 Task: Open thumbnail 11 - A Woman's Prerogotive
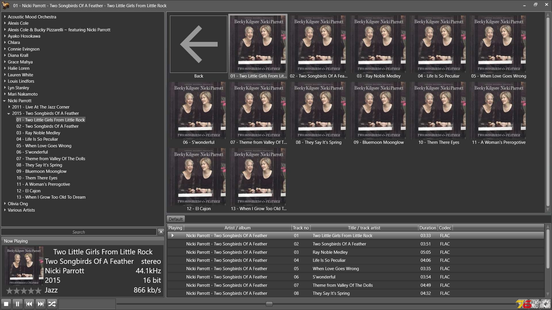pyautogui.click(x=499, y=113)
